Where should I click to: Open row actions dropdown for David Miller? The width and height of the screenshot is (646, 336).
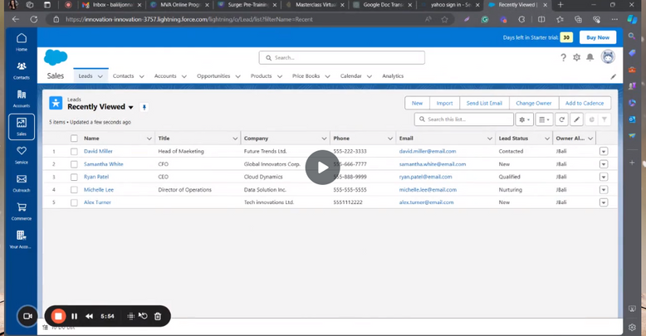604,152
